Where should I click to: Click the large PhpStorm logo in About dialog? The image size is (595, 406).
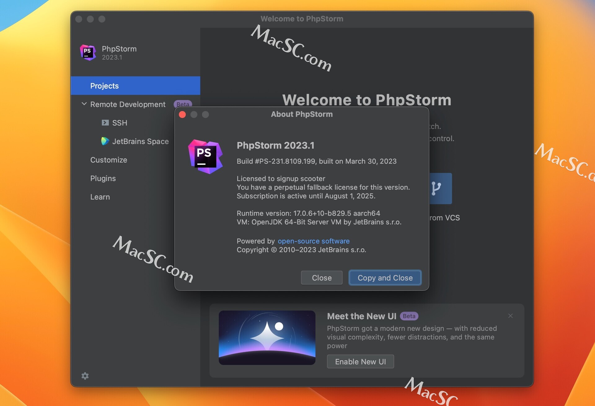(205, 157)
